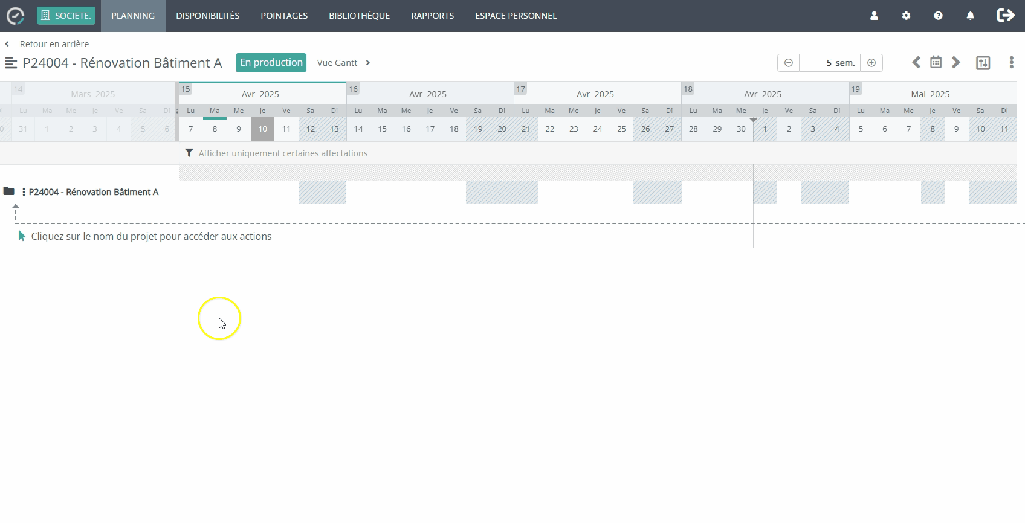Viewport: 1025px width, 523px height.
Task: Open Vue Gantt view selector
Action: pos(343,63)
